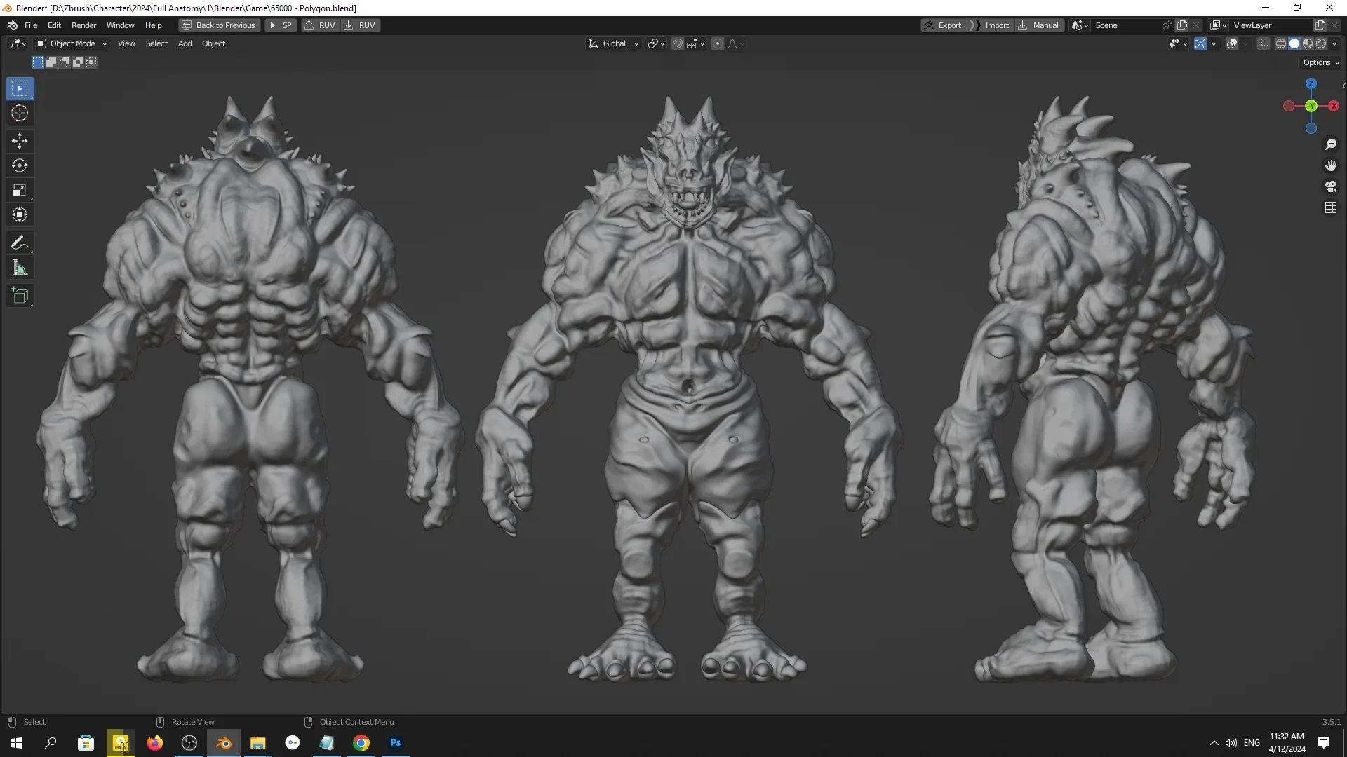1347x757 pixels.
Task: Open the Help menu
Action: pos(153,25)
